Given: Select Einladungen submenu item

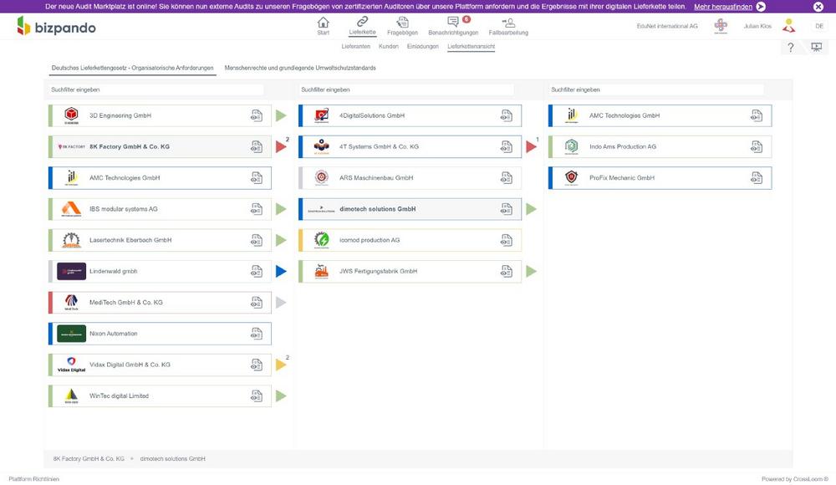Looking at the screenshot, I should click(x=422, y=47).
